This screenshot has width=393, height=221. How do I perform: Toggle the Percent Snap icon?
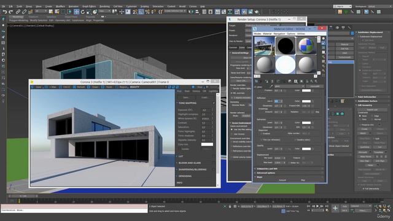point(147,12)
